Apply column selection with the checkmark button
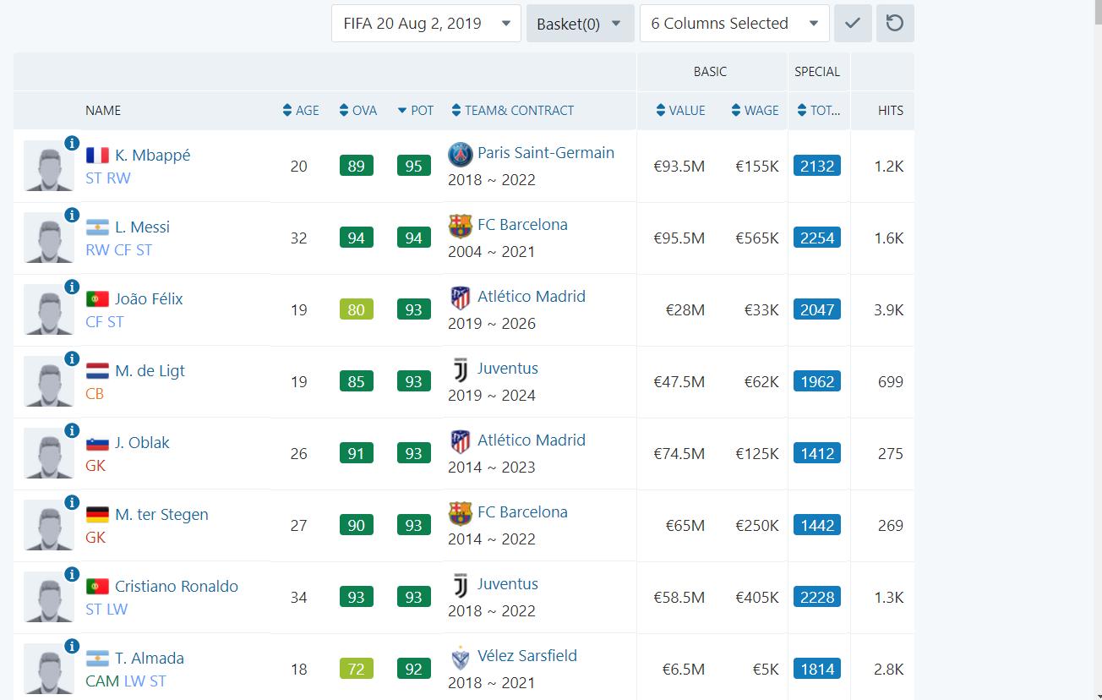The width and height of the screenshot is (1102, 700). click(853, 24)
